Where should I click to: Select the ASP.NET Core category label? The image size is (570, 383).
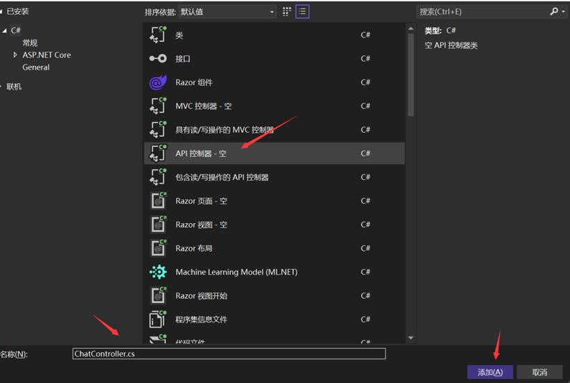(47, 55)
